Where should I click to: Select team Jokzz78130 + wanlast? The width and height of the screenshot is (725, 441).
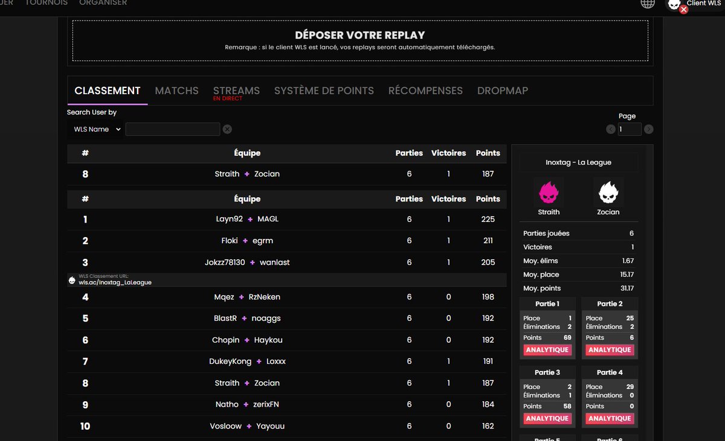(286, 262)
